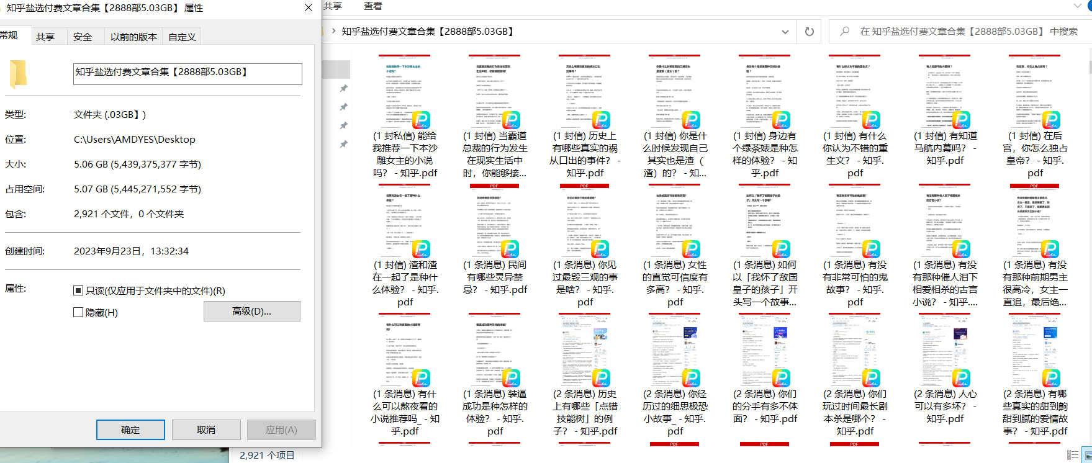
Task: Select PDF 渣和渣在一起了是种什么体验
Action: [405, 246]
